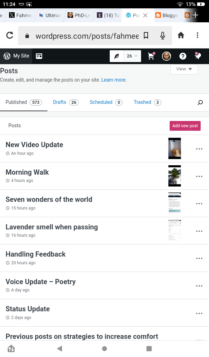The height and width of the screenshot is (357, 209).
Task: Switch to the Trashed tab
Action: [x=147, y=102]
